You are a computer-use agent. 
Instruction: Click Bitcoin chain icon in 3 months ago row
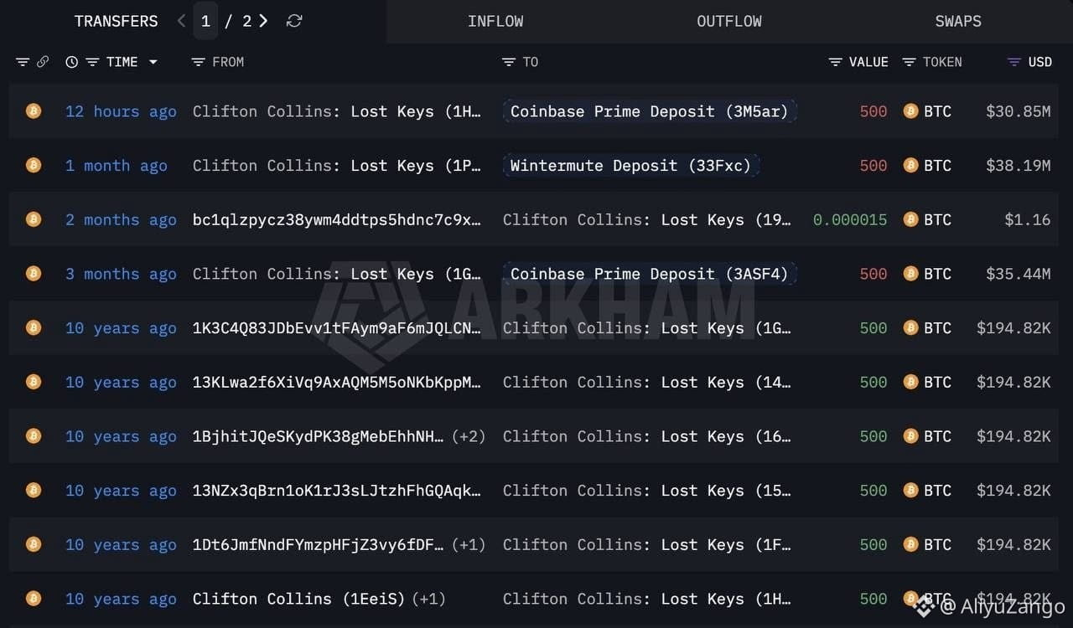pos(34,273)
